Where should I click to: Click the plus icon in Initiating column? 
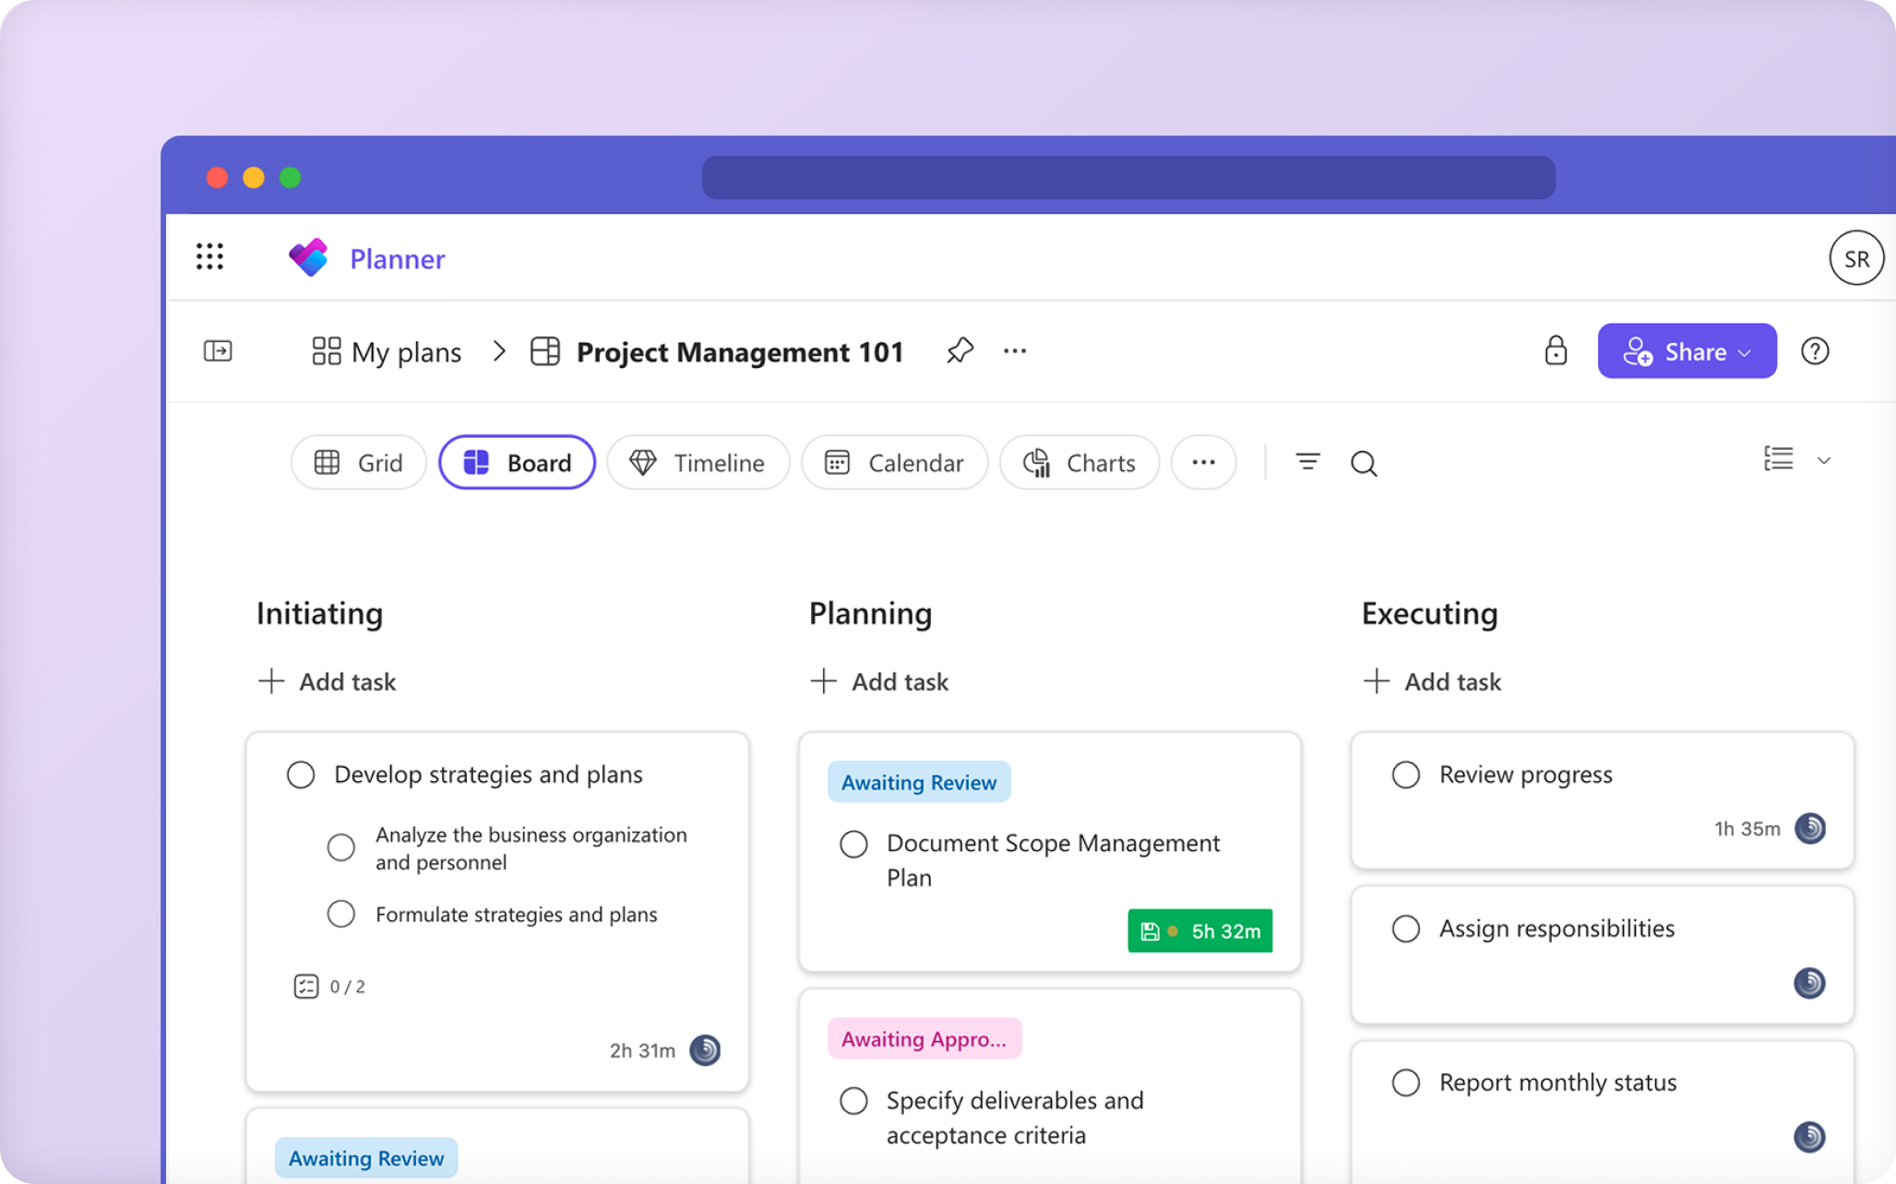tap(270, 681)
